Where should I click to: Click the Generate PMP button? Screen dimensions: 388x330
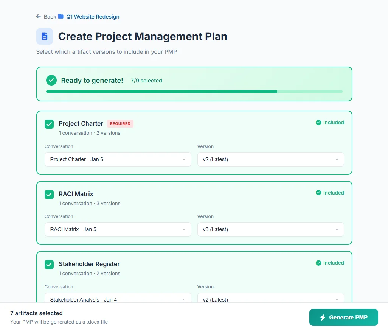pyautogui.click(x=343, y=318)
